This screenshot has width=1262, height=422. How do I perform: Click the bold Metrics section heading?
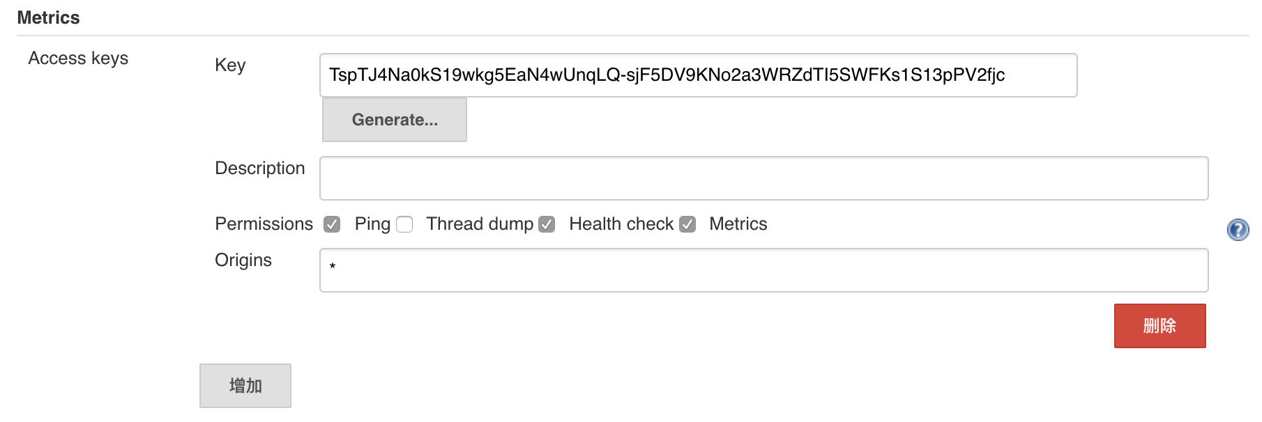click(48, 17)
